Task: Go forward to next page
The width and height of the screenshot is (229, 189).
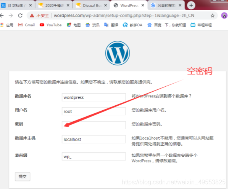Action: click(11, 16)
